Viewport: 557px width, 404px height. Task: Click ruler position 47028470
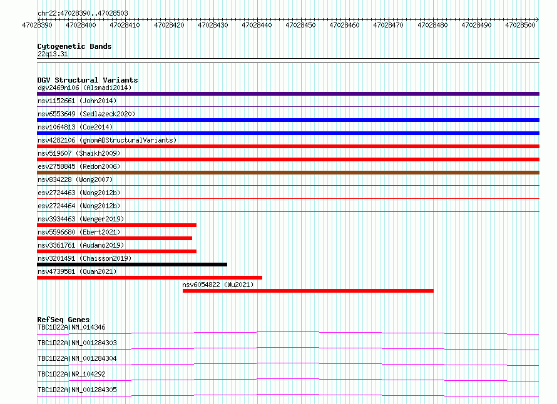click(388, 25)
